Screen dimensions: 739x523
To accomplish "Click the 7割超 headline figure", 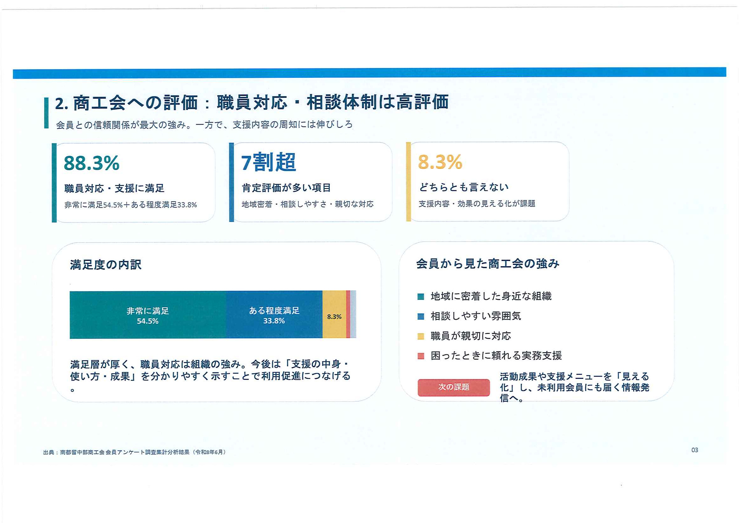I will tap(268, 162).
